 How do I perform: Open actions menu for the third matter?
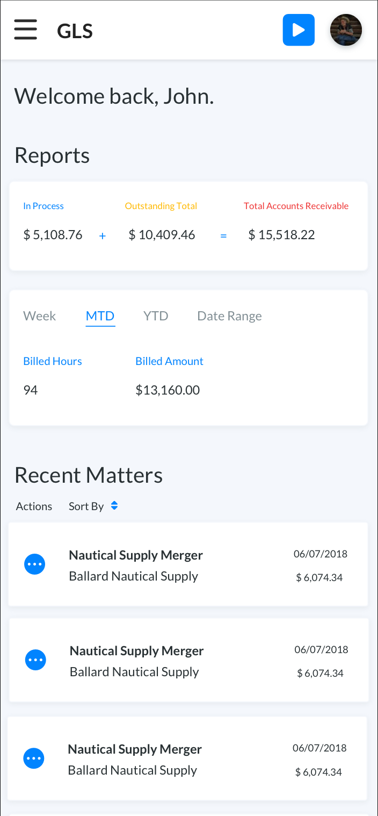[34, 758]
